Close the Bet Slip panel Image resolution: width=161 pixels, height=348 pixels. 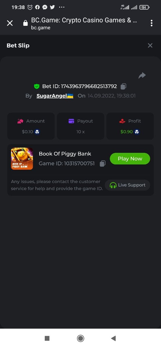(x=150, y=45)
